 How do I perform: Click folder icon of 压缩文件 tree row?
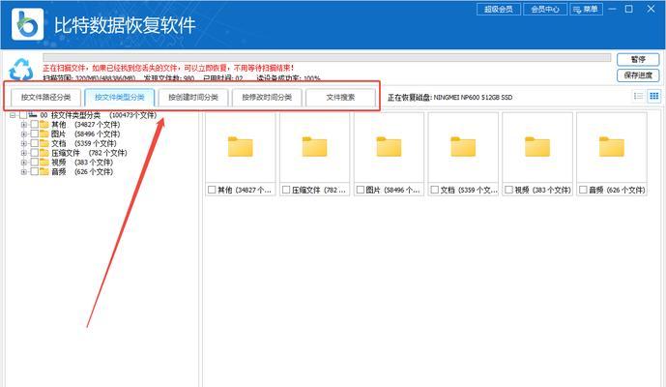44,153
